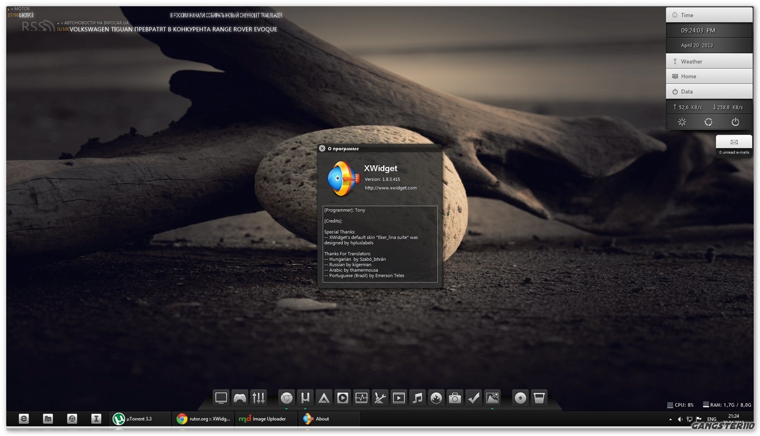Switch to Image Uploader taskbar window

266,418
